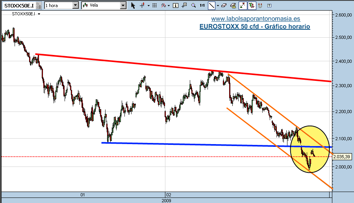The width and height of the screenshot is (354, 203).
Task: Click the STOXX50E.I symbol input field
Action: (19, 5)
